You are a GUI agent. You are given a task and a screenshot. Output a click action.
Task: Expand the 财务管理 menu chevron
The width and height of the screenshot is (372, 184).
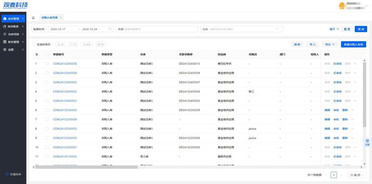coord(23,42)
